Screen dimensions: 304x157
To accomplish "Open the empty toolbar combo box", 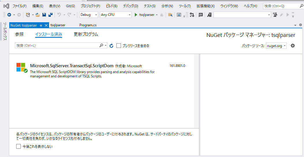I will pos(242,15).
